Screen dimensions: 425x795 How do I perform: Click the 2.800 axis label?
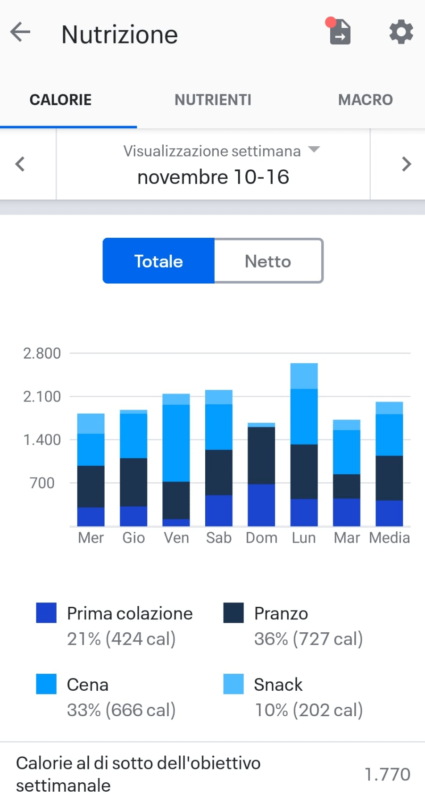(42, 353)
